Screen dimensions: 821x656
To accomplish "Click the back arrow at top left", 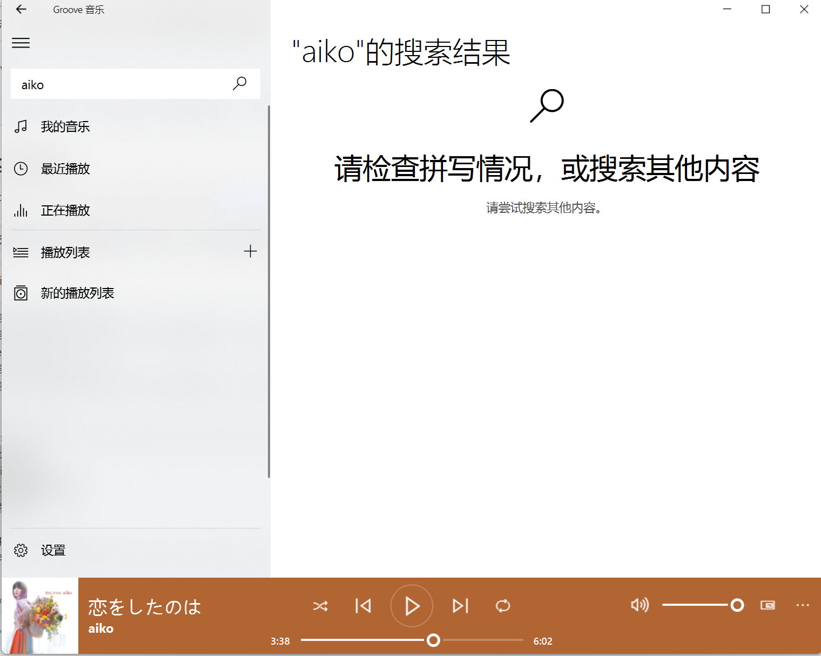I will (x=21, y=9).
